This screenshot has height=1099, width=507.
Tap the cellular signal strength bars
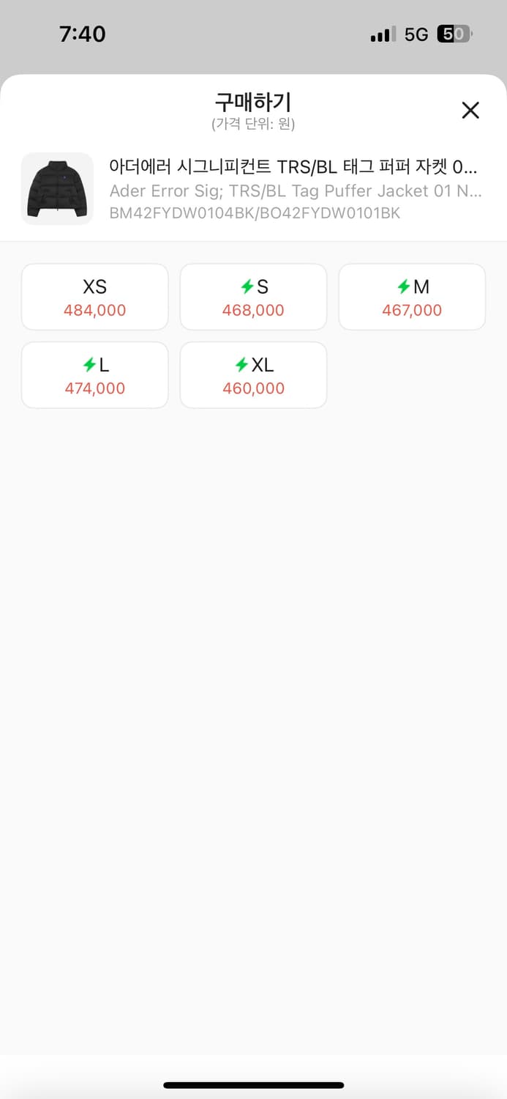pyautogui.click(x=383, y=34)
